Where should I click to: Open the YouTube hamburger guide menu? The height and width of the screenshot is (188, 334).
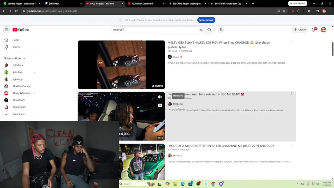pos(6,30)
